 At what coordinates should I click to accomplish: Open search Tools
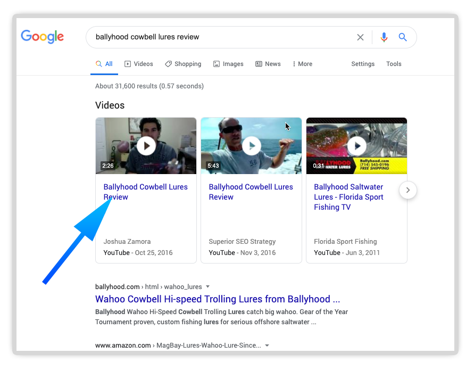pyautogui.click(x=394, y=64)
